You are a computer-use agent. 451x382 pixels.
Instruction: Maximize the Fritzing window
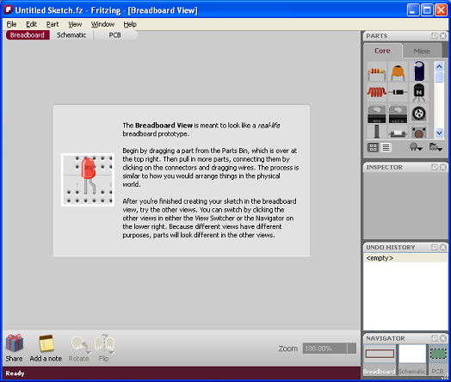coord(427,10)
